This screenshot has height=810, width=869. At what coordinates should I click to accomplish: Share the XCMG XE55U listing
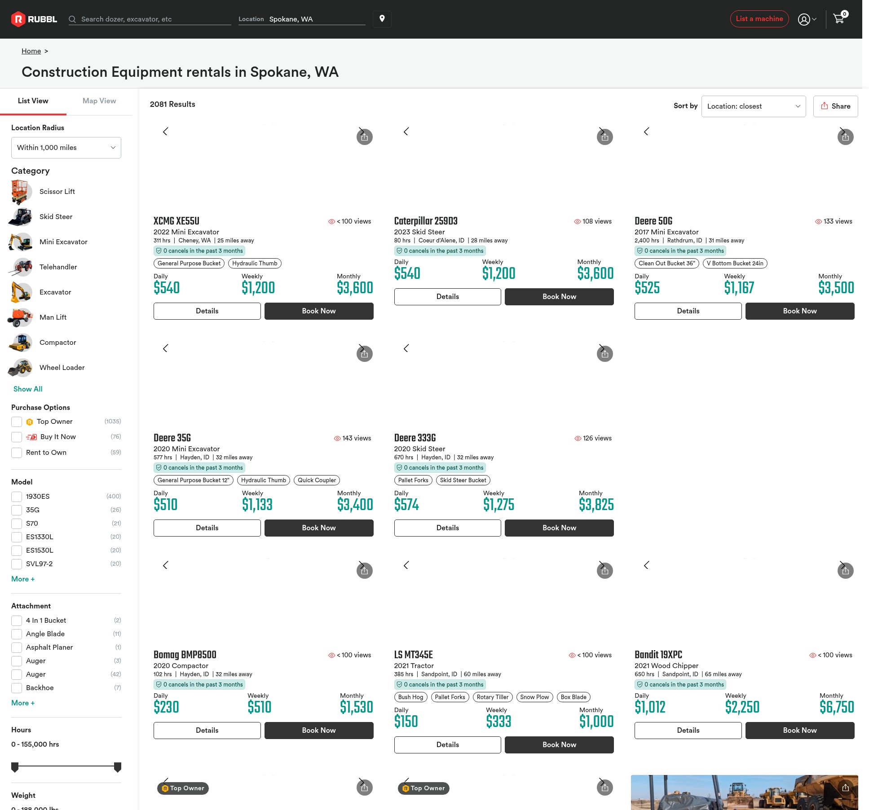(x=365, y=137)
